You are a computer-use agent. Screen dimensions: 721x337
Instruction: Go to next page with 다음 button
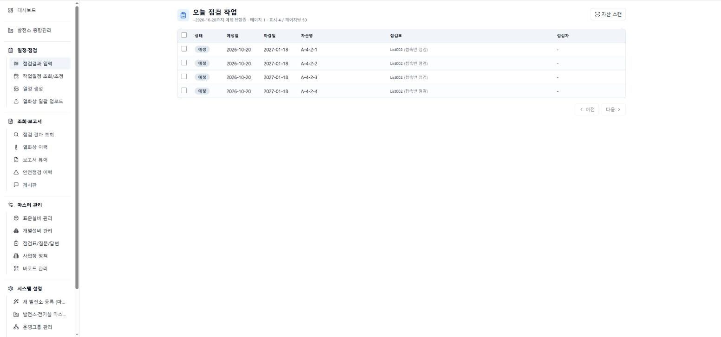click(x=613, y=110)
